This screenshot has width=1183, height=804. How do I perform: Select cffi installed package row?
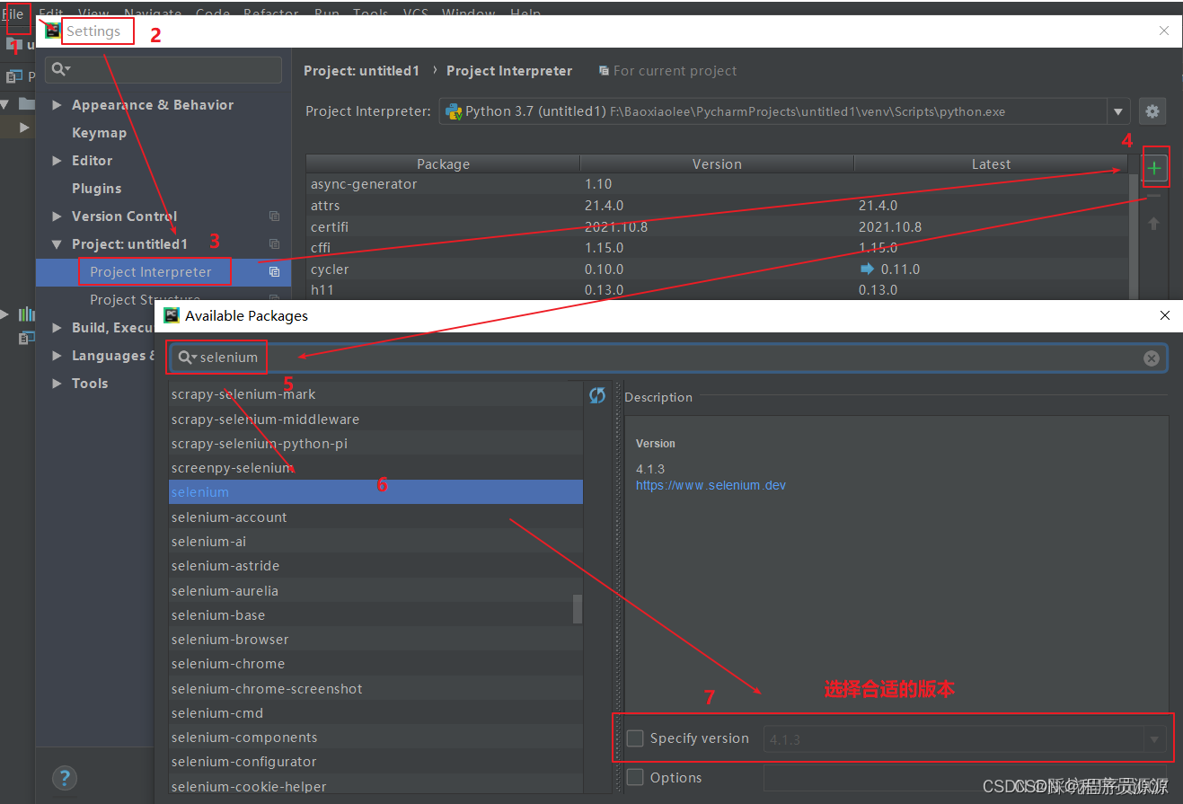click(717, 248)
